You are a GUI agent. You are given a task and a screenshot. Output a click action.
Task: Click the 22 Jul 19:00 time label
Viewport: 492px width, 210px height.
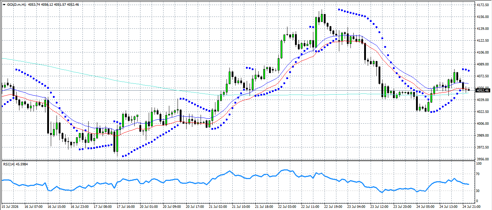(x=334, y=207)
